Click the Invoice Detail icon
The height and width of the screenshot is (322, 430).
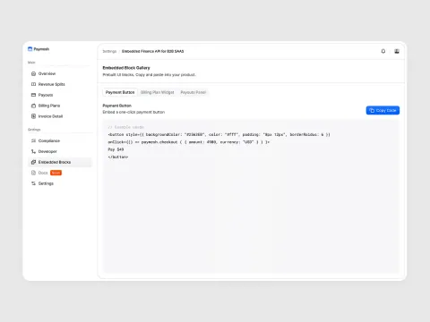33,116
